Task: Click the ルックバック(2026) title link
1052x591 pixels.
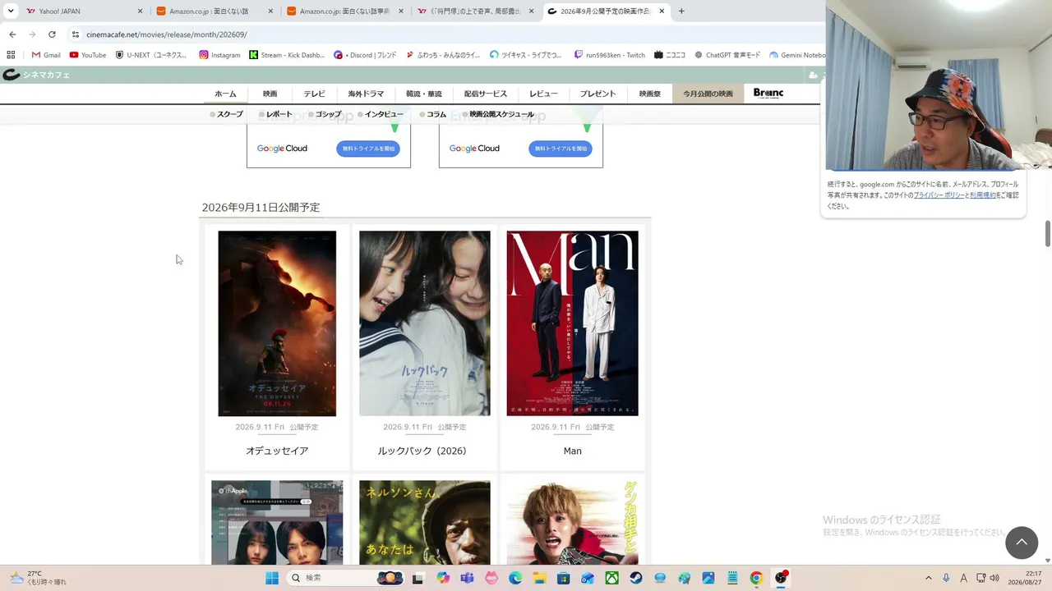Action: point(422,451)
